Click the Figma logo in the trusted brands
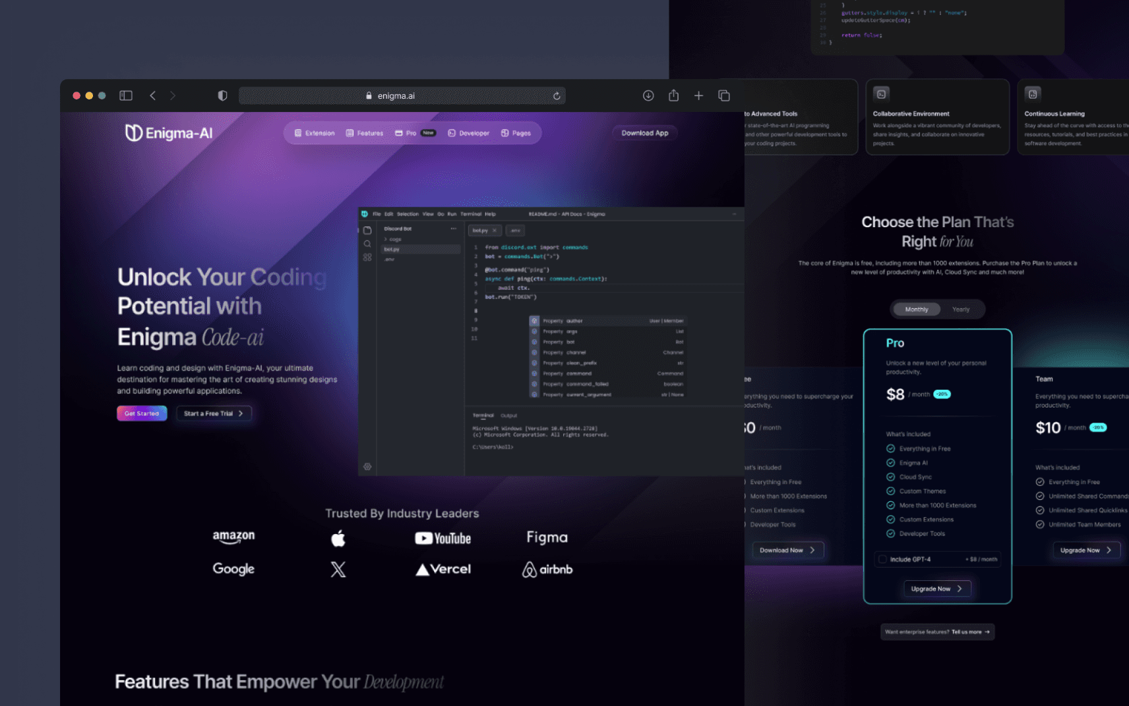This screenshot has width=1129, height=706. 547,537
